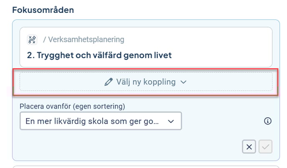Confirm changes with the checkmark button
This screenshot has height=168, width=287.
[x=266, y=147]
